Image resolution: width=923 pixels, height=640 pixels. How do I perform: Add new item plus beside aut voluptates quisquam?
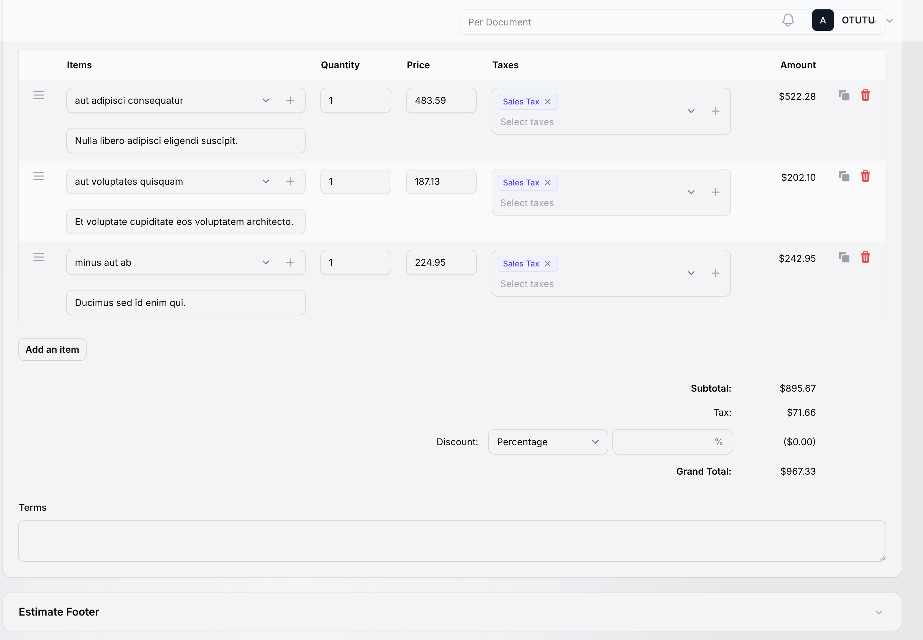pos(290,182)
